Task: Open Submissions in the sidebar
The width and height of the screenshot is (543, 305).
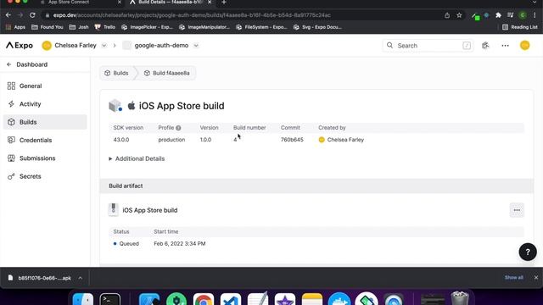Action: [x=45, y=158]
